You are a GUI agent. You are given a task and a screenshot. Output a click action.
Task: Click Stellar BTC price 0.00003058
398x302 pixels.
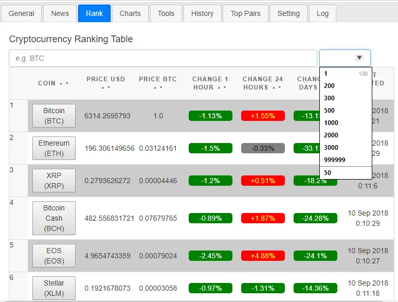coord(158,288)
